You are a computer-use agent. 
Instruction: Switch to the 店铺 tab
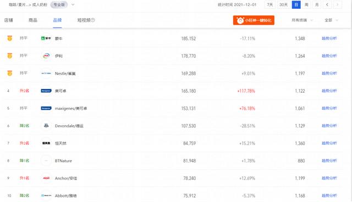pyautogui.click(x=9, y=20)
